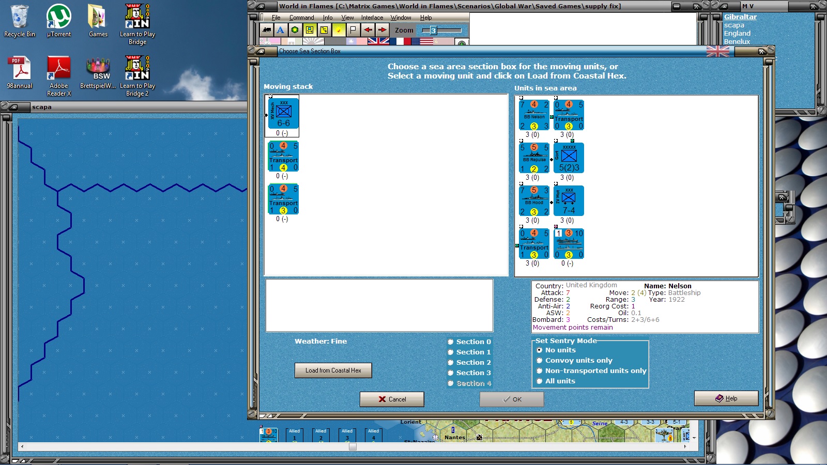Viewport: 827px width, 465px height.
Task: Open the Adobe Reader X desktop icon
Action: pyautogui.click(x=59, y=75)
